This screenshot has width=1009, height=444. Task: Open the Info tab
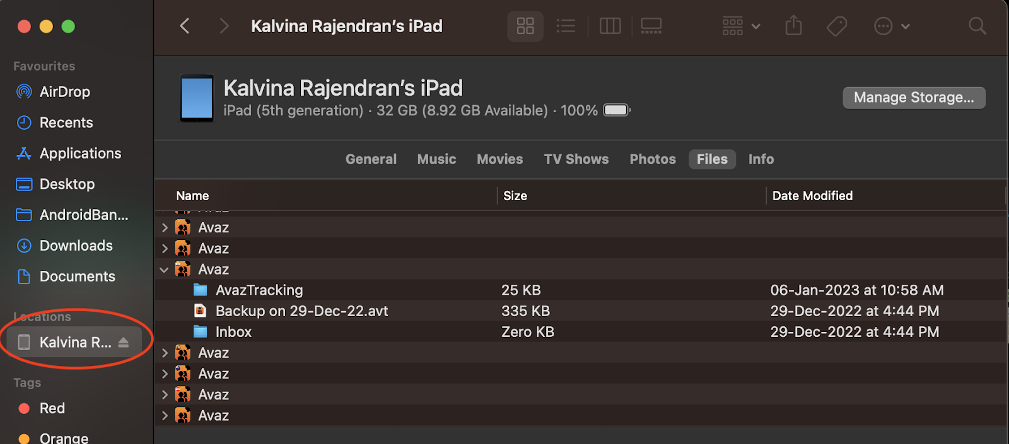[761, 159]
